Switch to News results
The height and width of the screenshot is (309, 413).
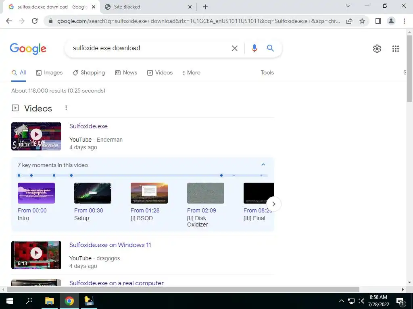(x=126, y=73)
